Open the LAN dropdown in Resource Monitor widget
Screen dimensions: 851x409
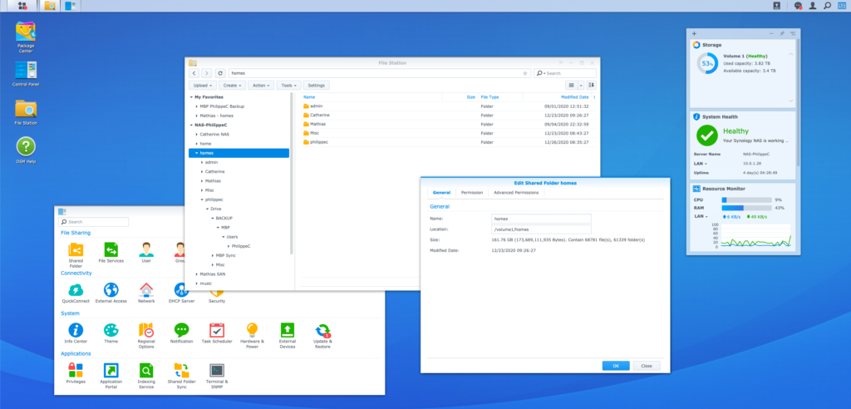point(701,216)
